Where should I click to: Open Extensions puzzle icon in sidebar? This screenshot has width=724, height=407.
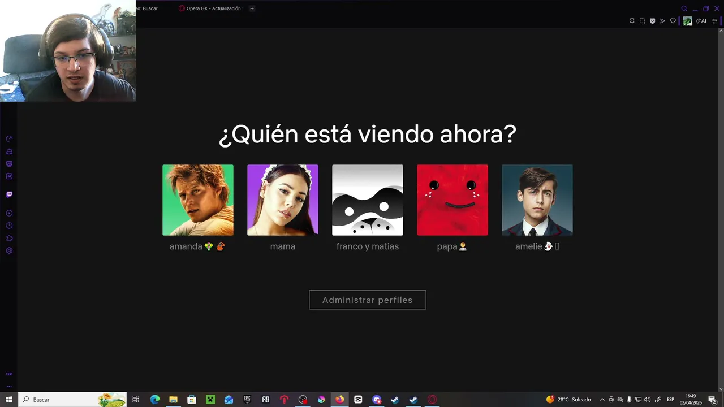(x=9, y=238)
